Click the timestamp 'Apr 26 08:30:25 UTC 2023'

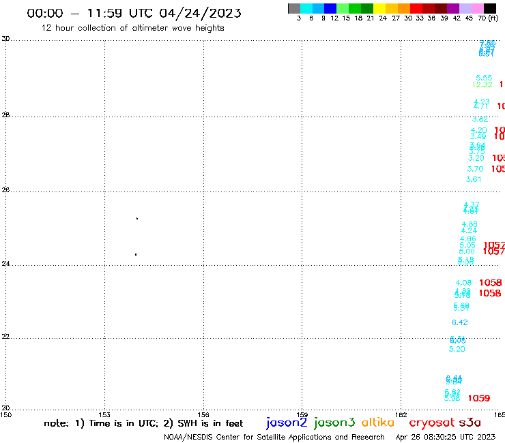point(446,437)
